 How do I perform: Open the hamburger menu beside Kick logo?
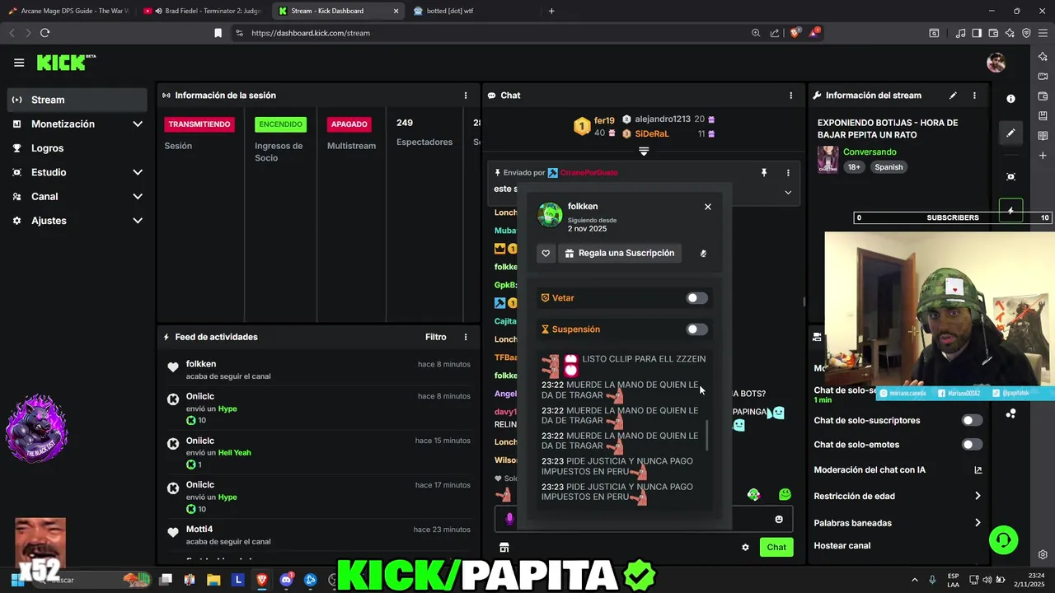(x=19, y=63)
